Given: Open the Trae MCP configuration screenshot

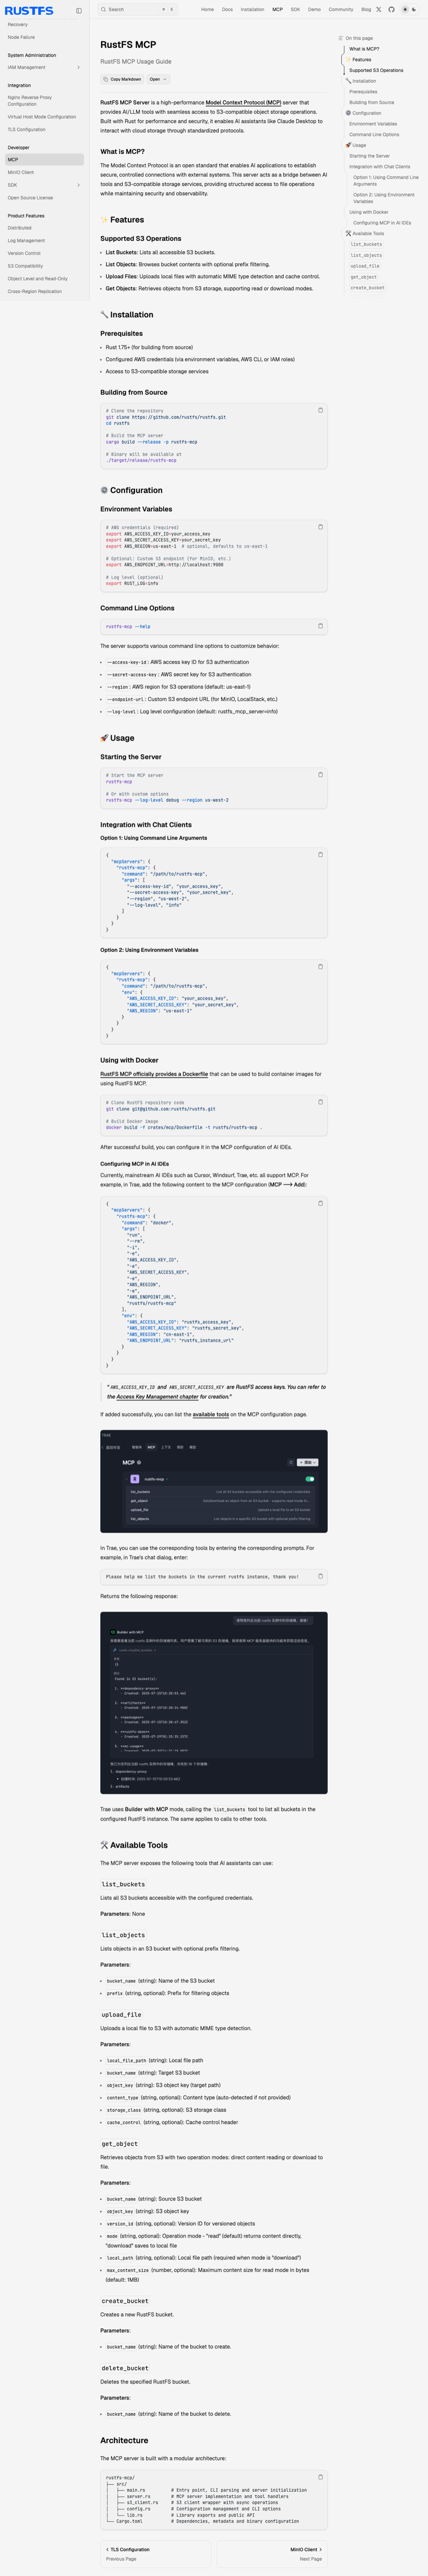Looking at the screenshot, I should pyautogui.click(x=214, y=1481).
